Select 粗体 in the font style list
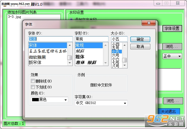 coord(89,57)
